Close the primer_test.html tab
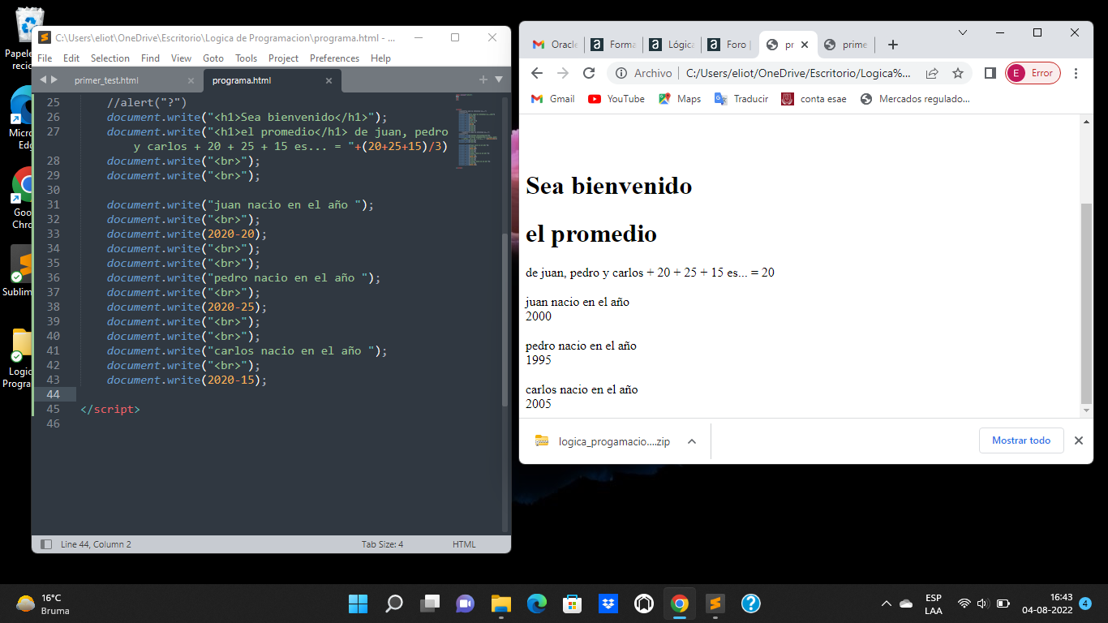 pyautogui.click(x=191, y=80)
